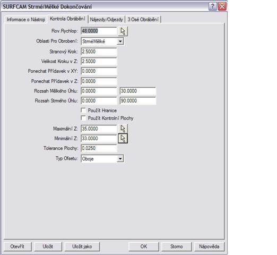Pick Maximální Z value with cursor icon

[x=123, y=129]
